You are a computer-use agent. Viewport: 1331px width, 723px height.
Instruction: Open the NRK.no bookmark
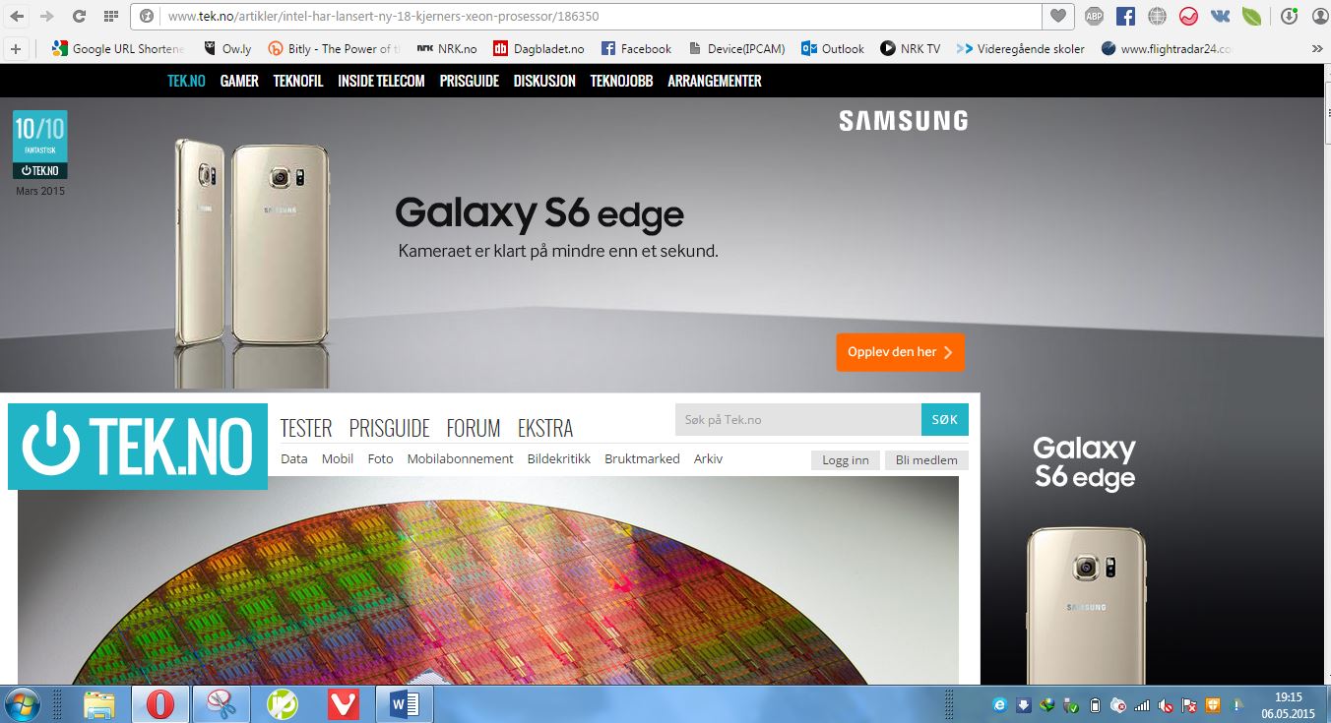click(447, 48)
